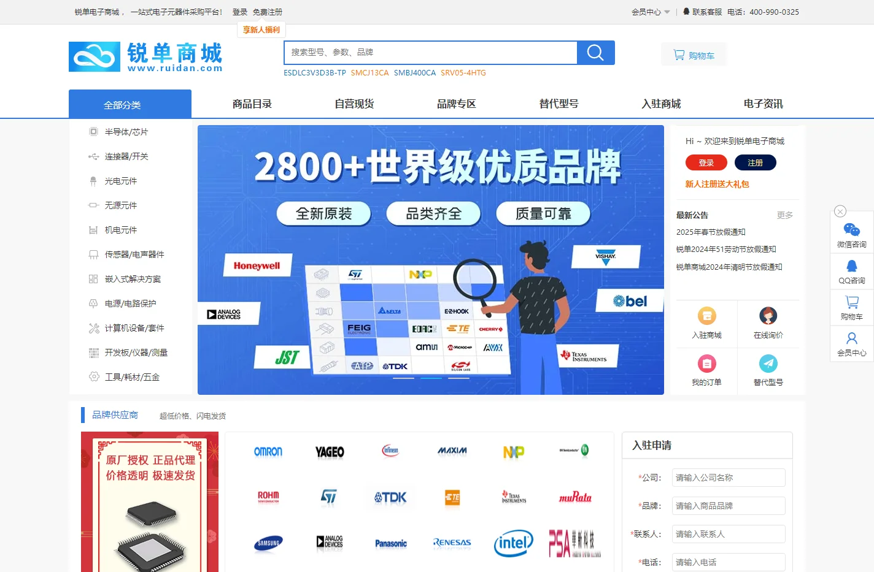
Task: Click the 新人注册送大礼包 link
Action: 717,184
